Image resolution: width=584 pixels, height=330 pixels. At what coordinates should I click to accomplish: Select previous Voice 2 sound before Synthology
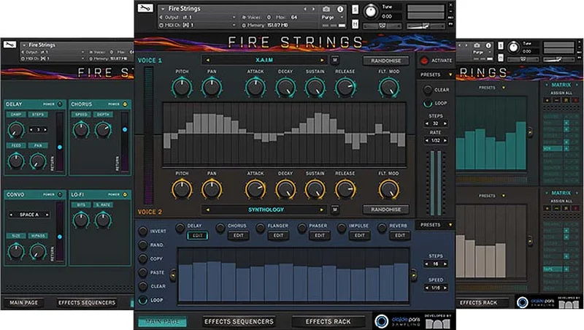[208, 210]
